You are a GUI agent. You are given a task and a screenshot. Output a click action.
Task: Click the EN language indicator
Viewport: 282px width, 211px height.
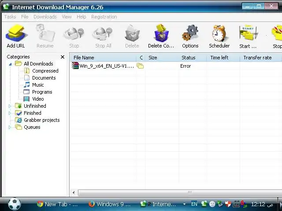point(194,204)
